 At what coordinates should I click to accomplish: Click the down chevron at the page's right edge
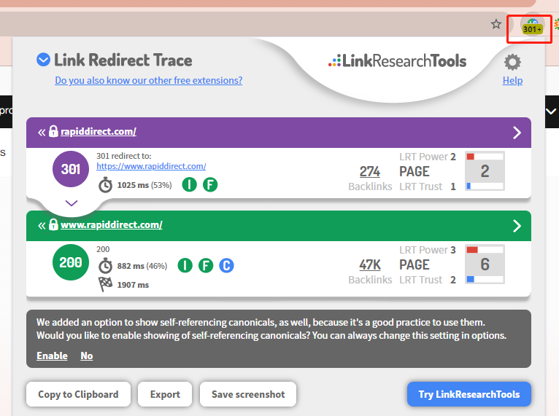coord(551,111)
